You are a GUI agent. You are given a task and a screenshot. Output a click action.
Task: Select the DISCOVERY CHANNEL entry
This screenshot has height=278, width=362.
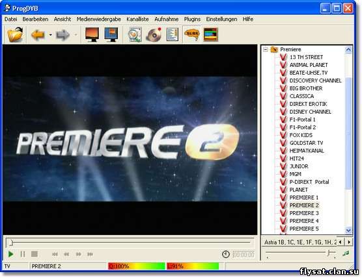(315, 81)
